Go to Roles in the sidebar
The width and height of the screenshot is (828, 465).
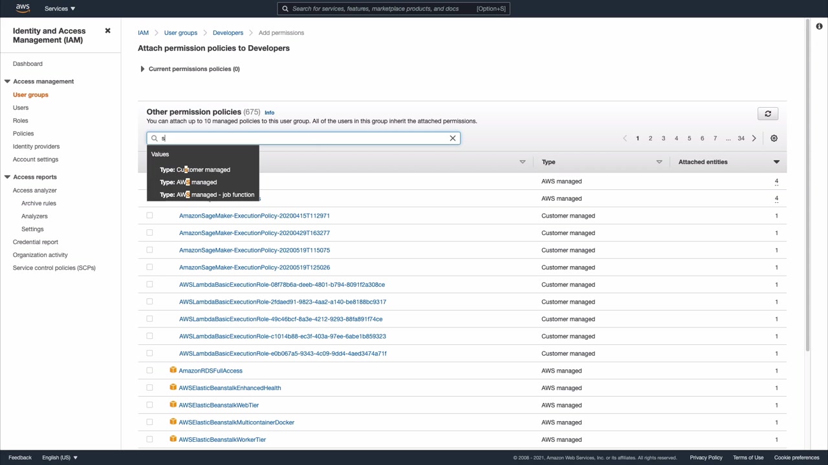[21, 121]
